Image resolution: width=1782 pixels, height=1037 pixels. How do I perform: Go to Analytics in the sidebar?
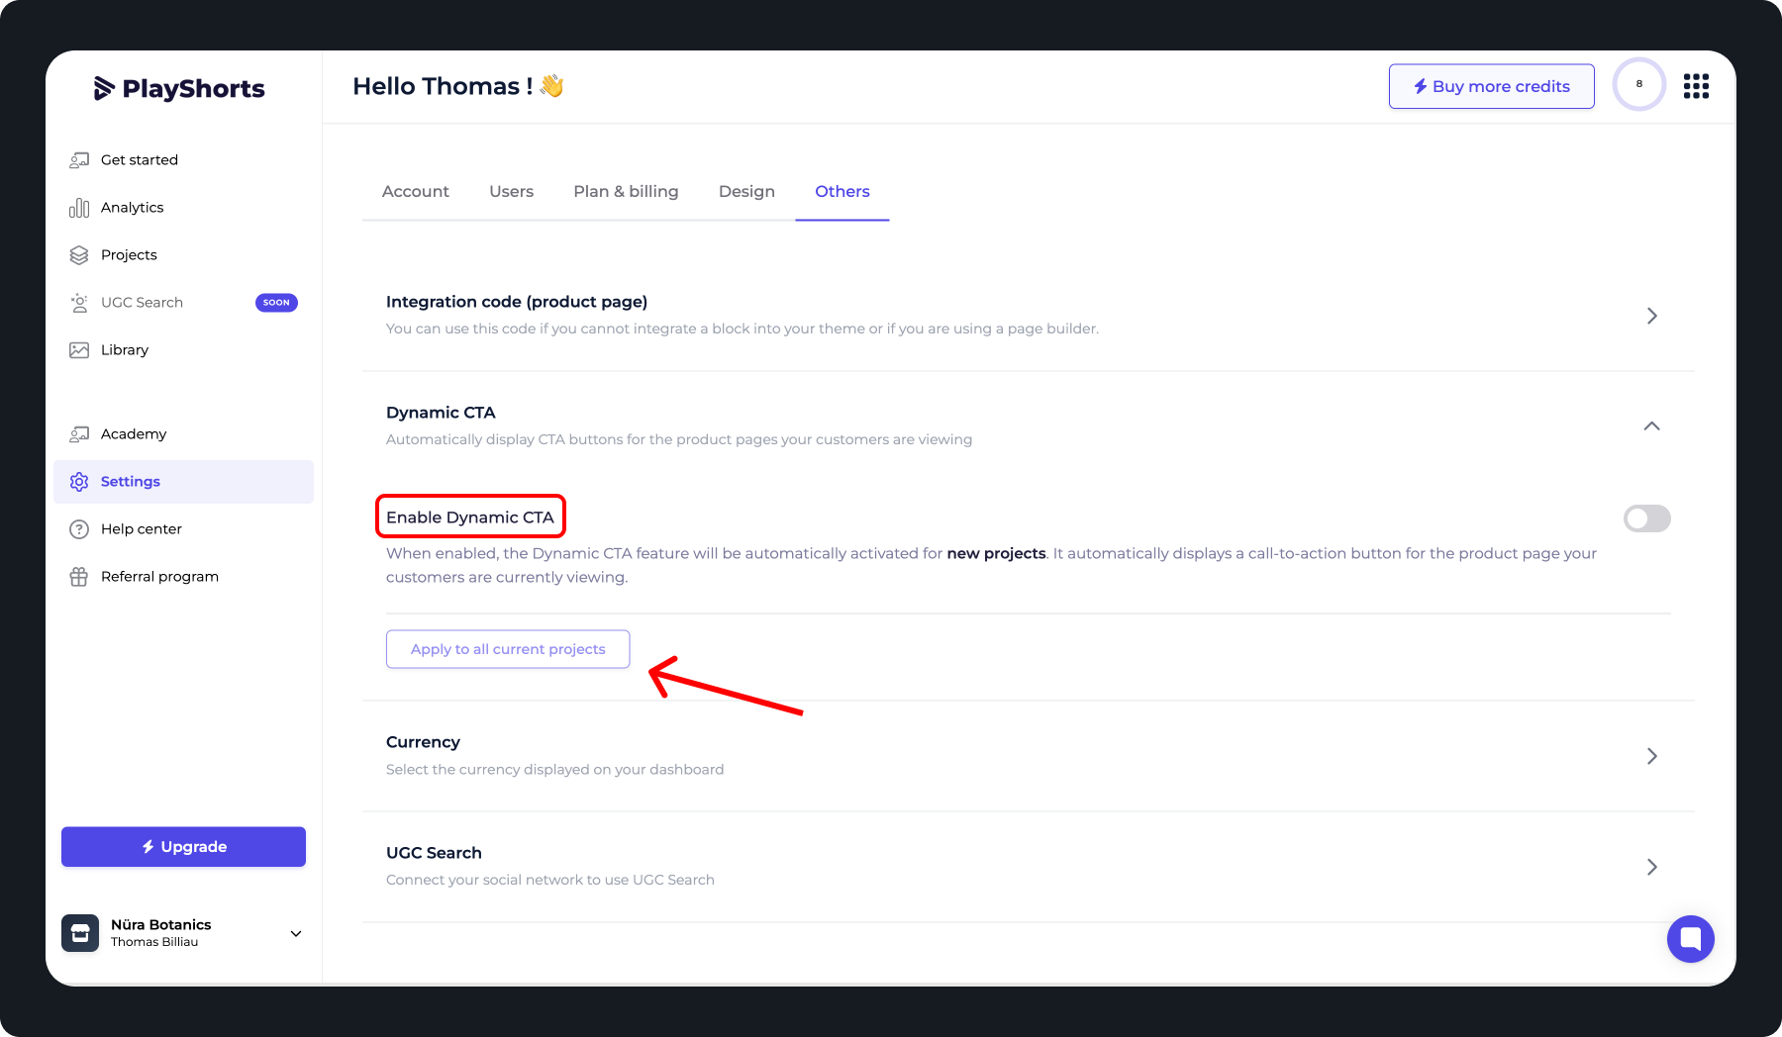tap(184, 208)
